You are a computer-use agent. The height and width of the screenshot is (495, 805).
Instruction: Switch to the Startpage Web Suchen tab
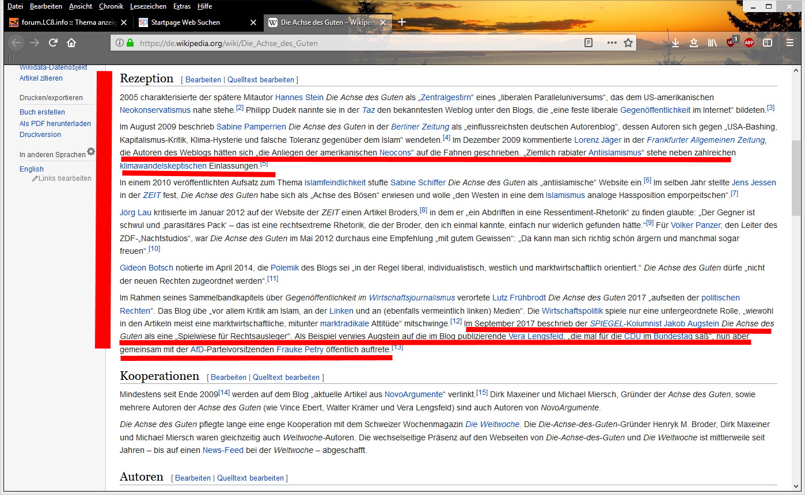pos(190,22)
